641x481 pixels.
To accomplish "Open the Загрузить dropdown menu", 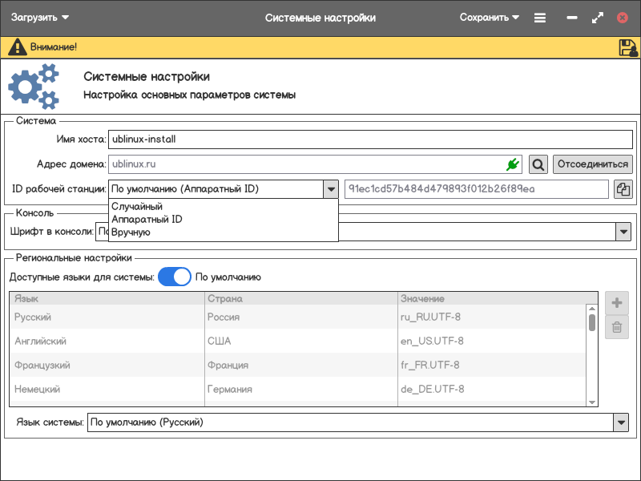I will coord(40,18).
